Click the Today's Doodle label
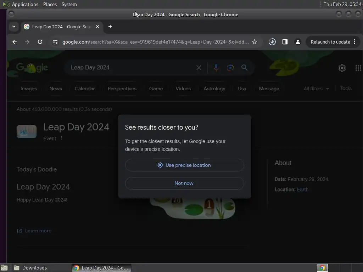Viewport: 363px width, 272px height. [37, 169]
